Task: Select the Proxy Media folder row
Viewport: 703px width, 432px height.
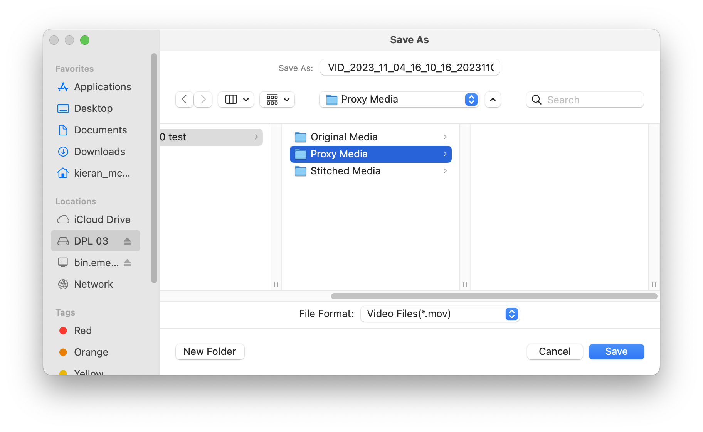Action: (371, 154)
